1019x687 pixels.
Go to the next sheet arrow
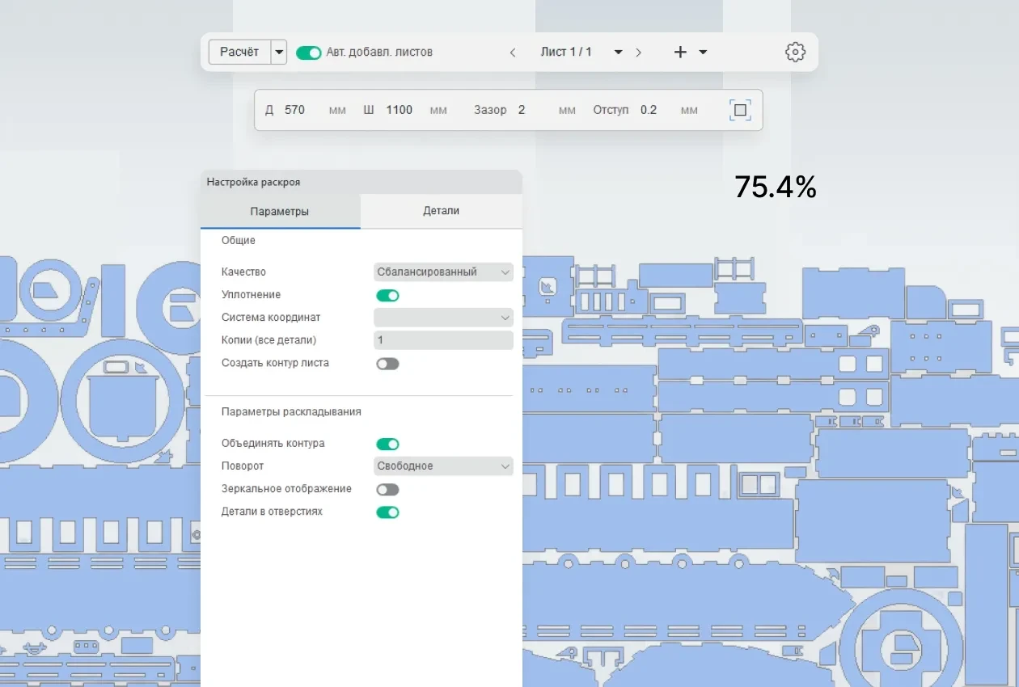638,53
